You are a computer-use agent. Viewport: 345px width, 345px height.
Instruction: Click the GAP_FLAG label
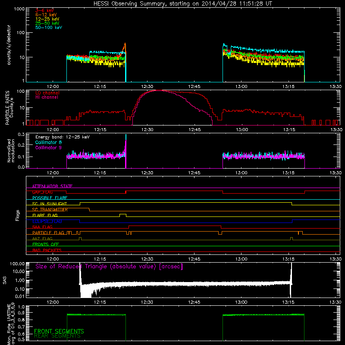[x=42, y=192]
